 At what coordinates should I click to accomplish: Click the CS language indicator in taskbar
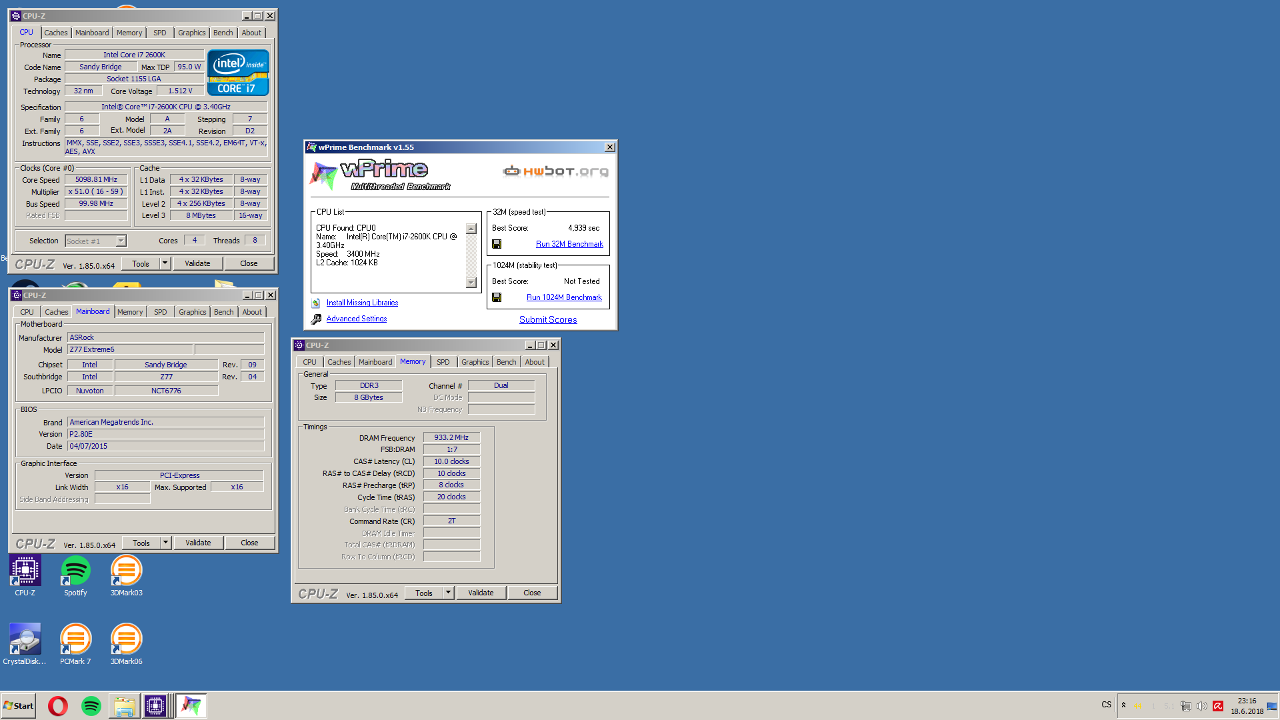(x=1107, y=705)
